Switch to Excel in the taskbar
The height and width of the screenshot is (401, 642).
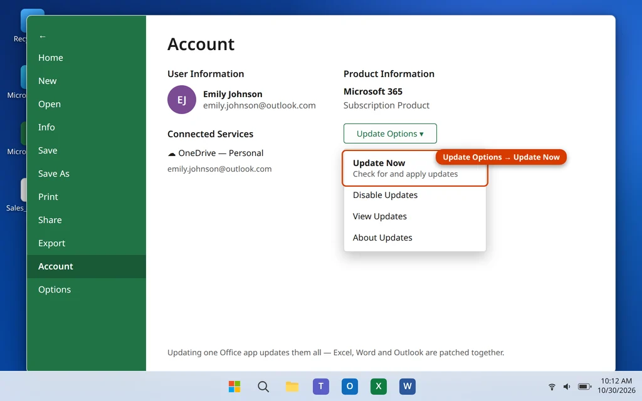tap(378, 386)
